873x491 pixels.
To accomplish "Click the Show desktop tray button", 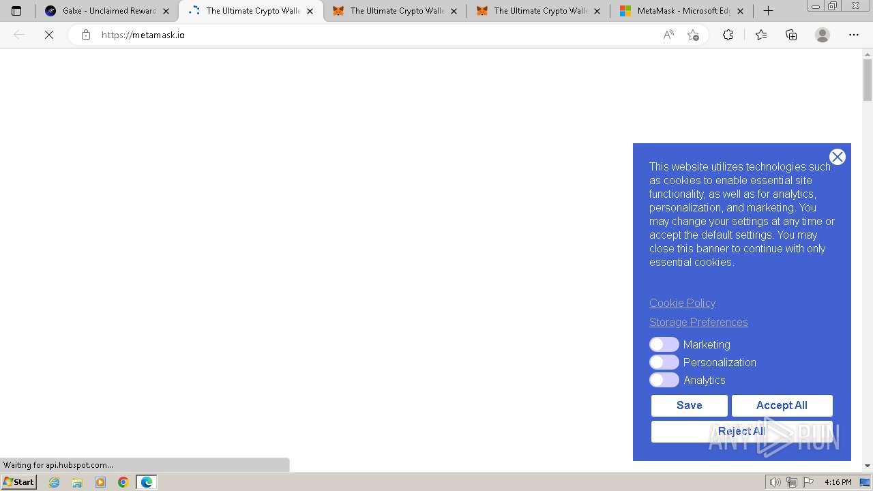I will 865,482.
